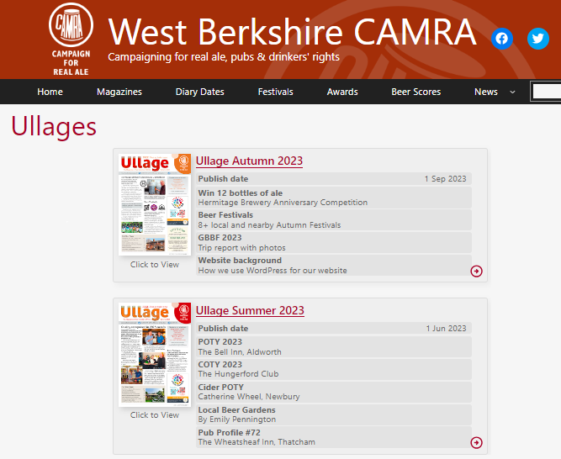Select the 'Website background' entry
This screenshot has height=459, width=561.
(x=333, y=266)
